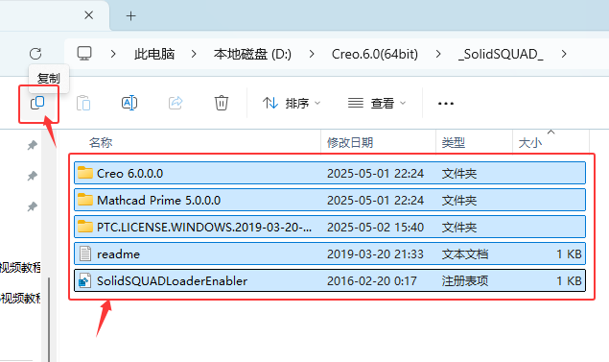The width and height of the screenshot is (609, 362).
Task: Sort by 大小 column header
Action: point(530,143)
